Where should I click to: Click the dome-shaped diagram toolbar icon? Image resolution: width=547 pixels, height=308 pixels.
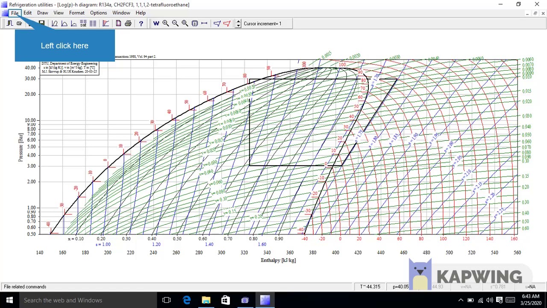[x=64, y=24]
